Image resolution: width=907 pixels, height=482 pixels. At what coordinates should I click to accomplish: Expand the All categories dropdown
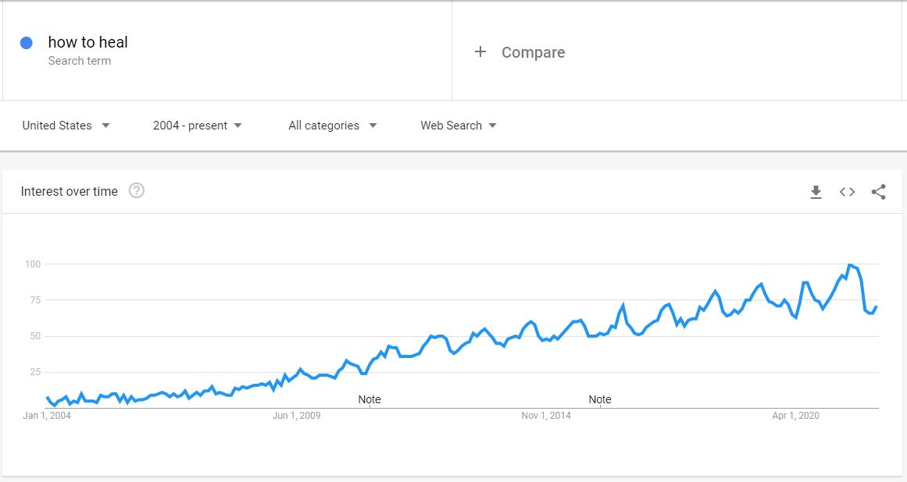[x=333, y=126]
